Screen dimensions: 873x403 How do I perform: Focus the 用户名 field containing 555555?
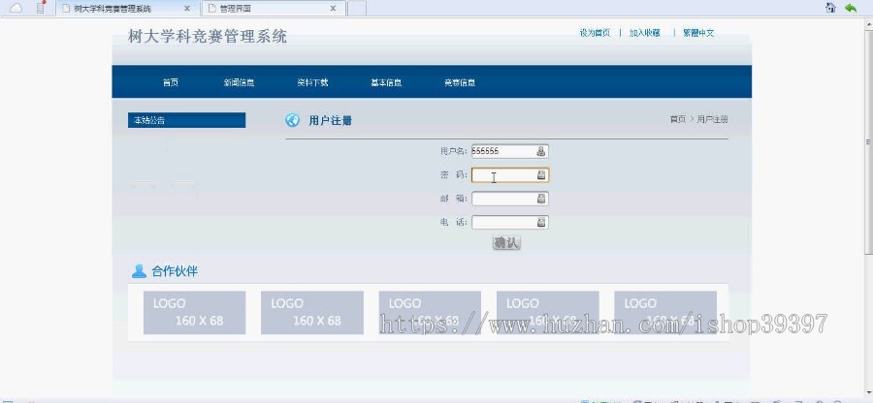click(509, 151)
